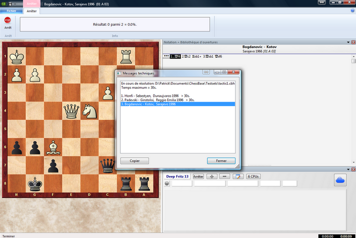Click the double-arrow icon in main title bar
The width and height of the screenshot is (356, 238).
(322, 2)
